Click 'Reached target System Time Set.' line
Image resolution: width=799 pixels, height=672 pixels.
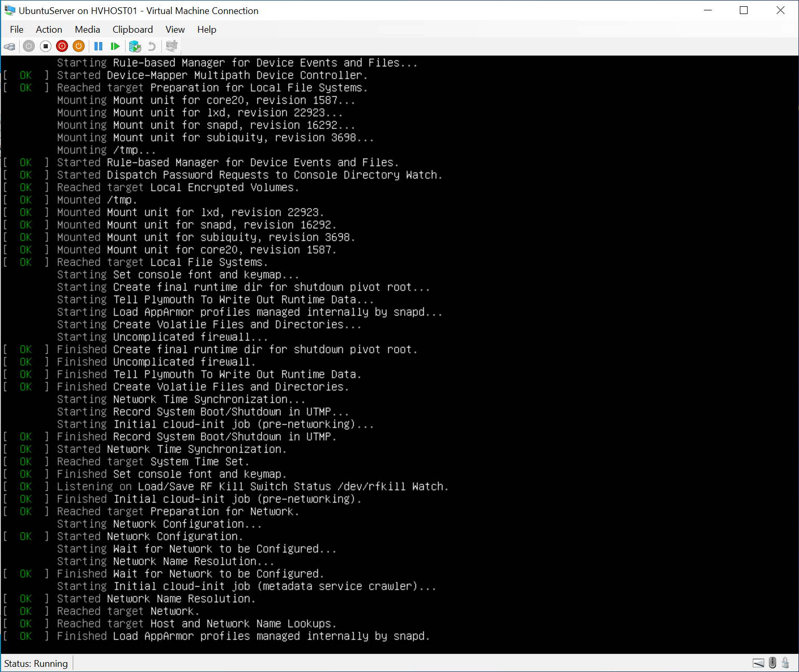pyautogui.click(x=153, y=462)
